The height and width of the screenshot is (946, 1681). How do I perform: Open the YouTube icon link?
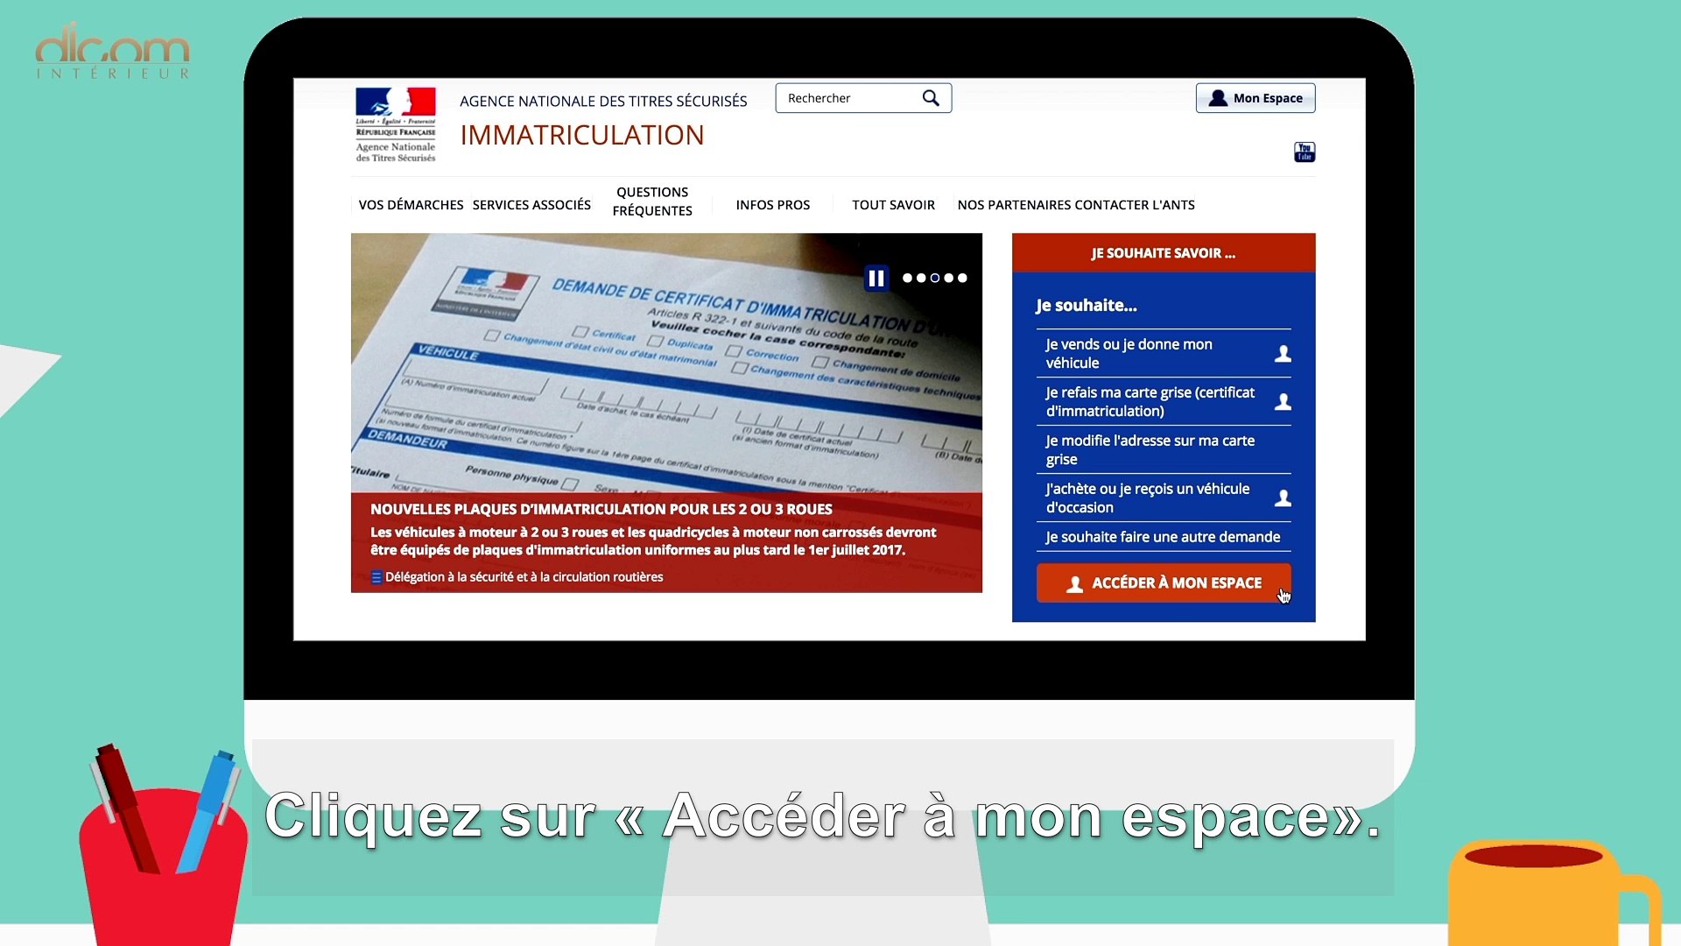pos(1304,152)
